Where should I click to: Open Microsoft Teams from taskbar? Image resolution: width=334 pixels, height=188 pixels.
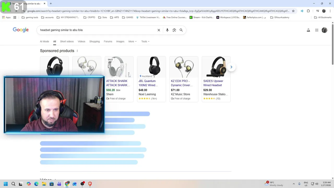point(59,184)
